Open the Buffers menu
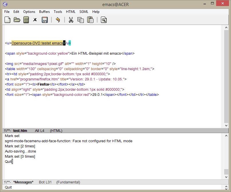 point(44,12)
